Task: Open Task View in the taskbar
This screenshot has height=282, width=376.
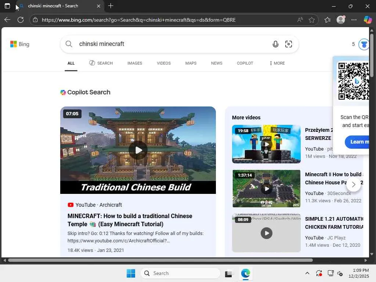Action: tap(228, 274)
